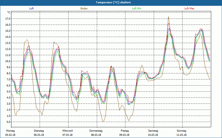Click the 3,0 y-axis value
This screenshot has width=222, height=138.
click(9, 104)
